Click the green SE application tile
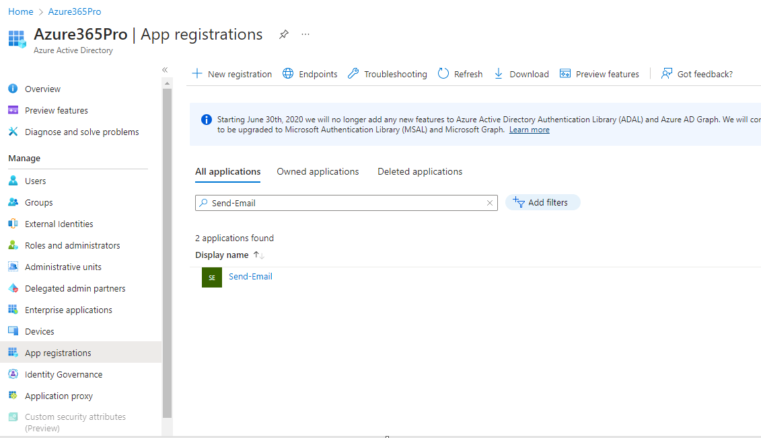 [211, 277]
